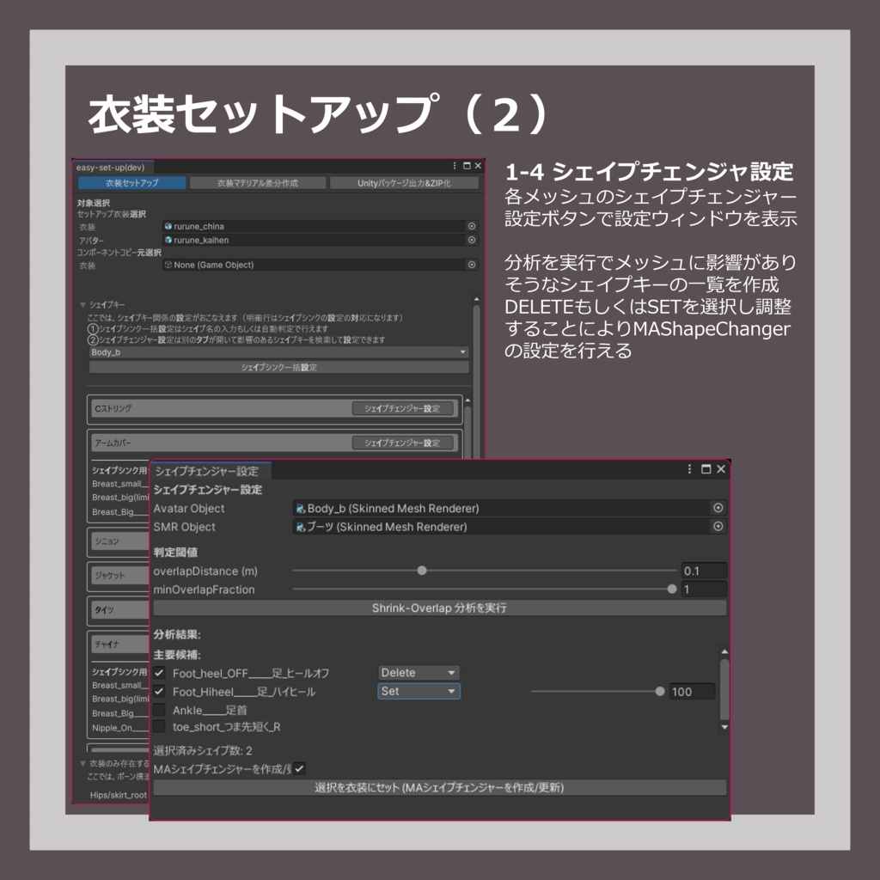Open the Delete action dropdown for Foot_heel_OFF

coord(419,672)
